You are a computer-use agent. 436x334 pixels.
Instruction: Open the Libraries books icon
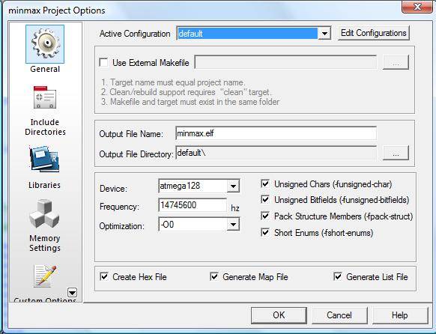[44, 159]
